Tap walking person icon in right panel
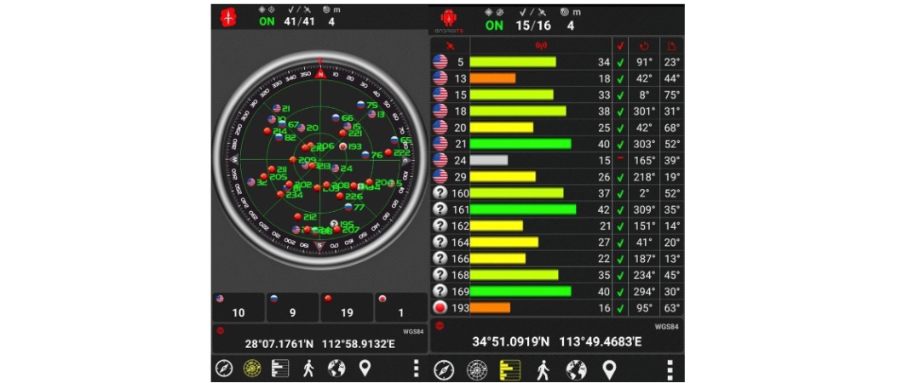The image size is (920, 383). point(543,369)
